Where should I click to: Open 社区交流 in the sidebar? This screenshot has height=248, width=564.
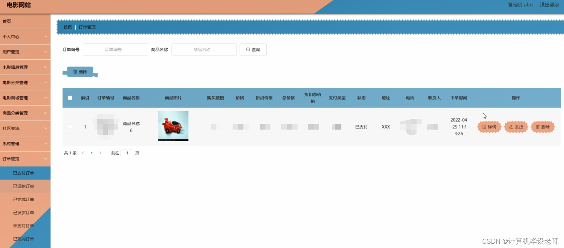click(25, 128)
